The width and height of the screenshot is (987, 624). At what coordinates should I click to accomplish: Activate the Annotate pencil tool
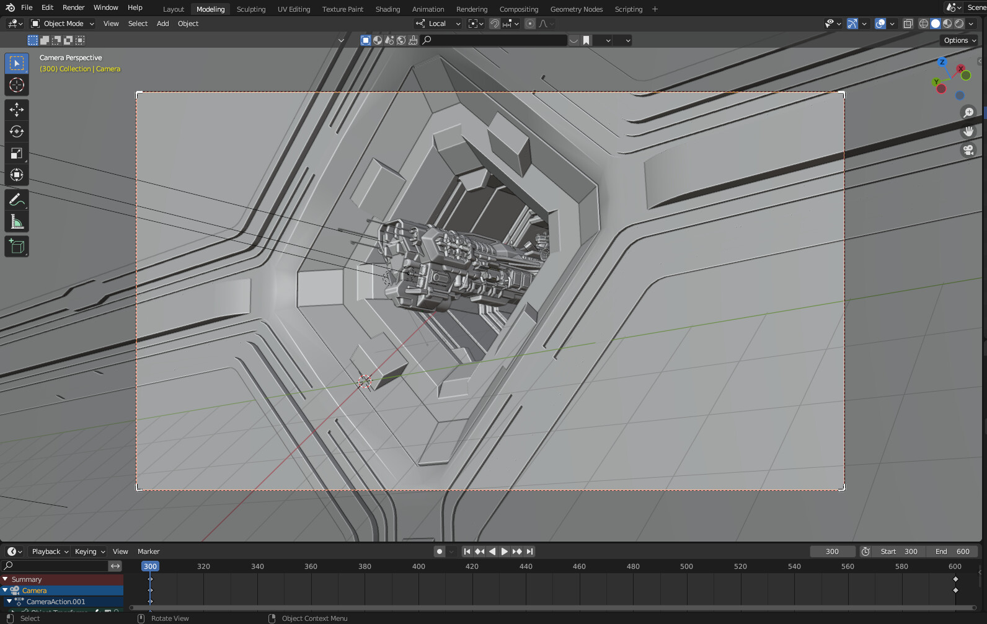click(17, 200)
